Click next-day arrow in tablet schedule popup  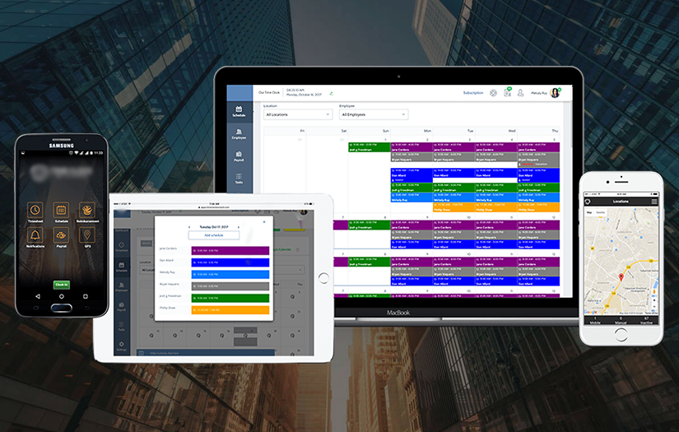239,227
